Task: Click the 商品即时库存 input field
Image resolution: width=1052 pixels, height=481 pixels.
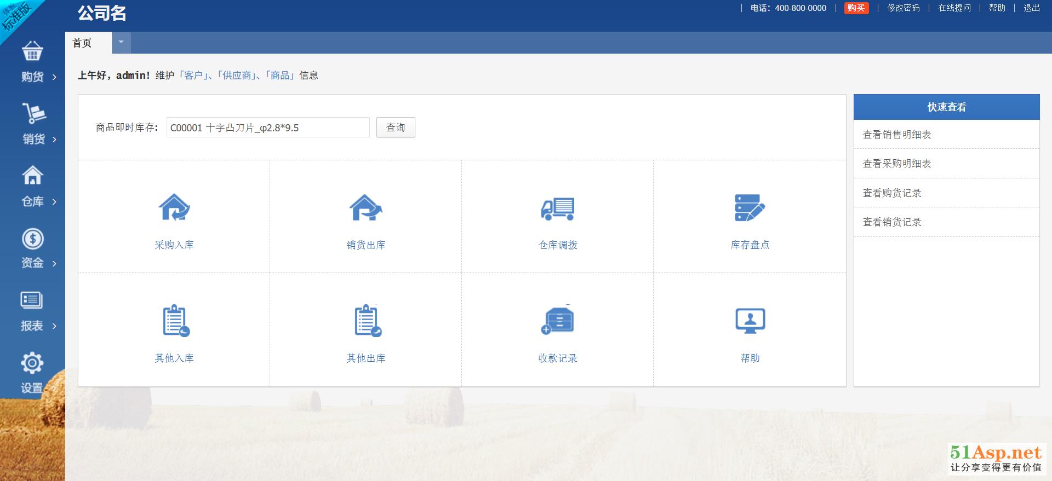Action: coord(267,128)
